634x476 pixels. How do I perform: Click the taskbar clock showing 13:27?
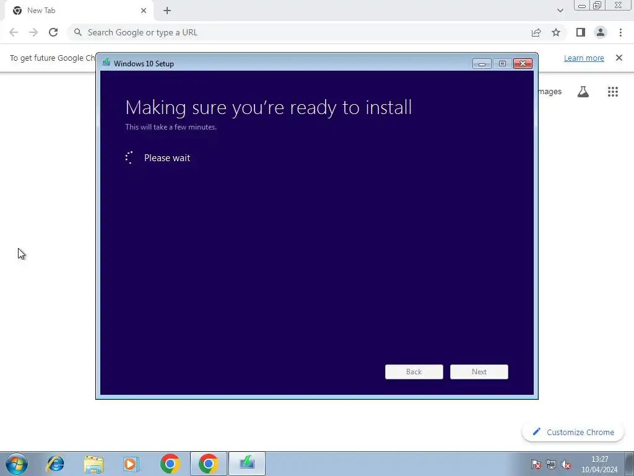tap(599, 464)
